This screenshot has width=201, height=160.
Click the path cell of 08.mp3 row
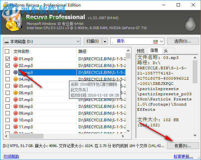pyautogui.click(x=101, y=106)
